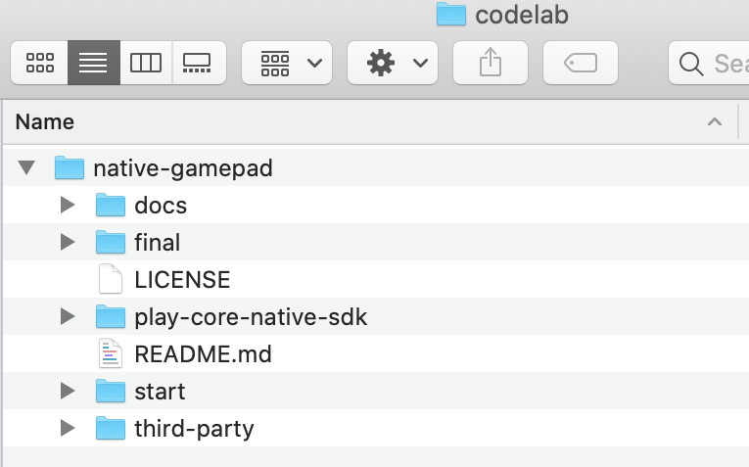
Task: Sort by the Name column header
Action: (45, 122)
